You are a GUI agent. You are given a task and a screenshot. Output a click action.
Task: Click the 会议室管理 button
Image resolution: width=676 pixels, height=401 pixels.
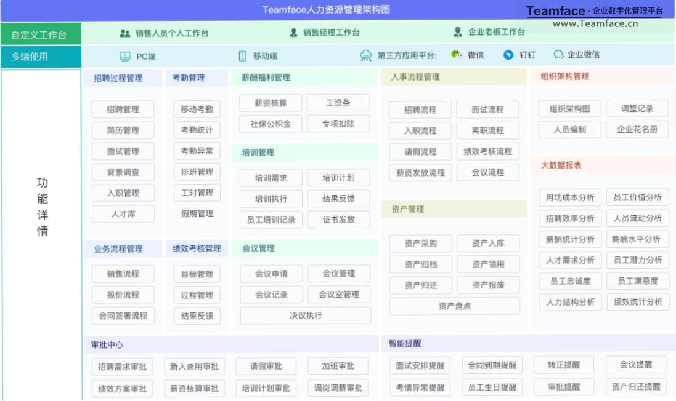click(x=339, y=295)
